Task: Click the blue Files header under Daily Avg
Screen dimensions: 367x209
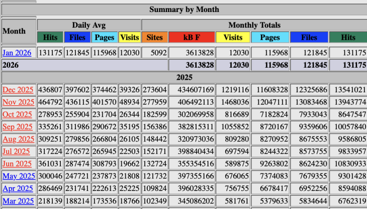Action: click(77, 37)
